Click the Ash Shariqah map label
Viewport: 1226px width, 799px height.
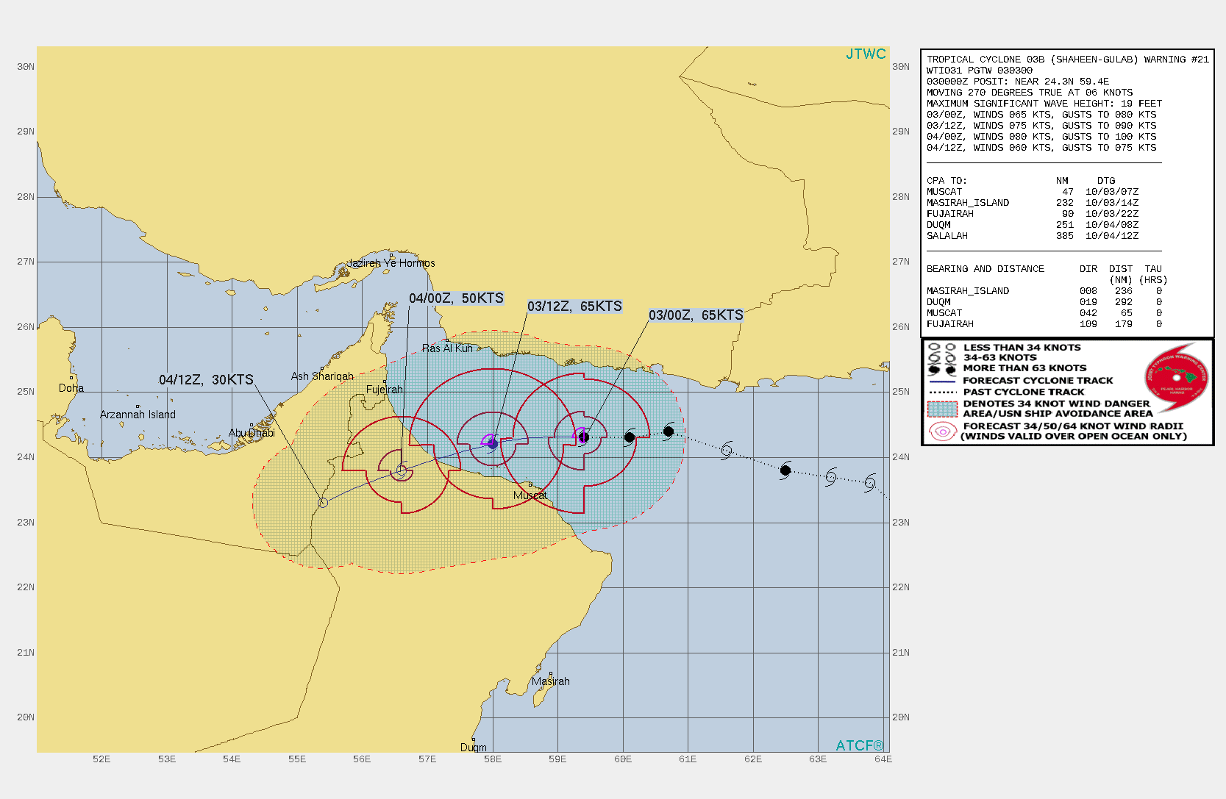point(322,376)
